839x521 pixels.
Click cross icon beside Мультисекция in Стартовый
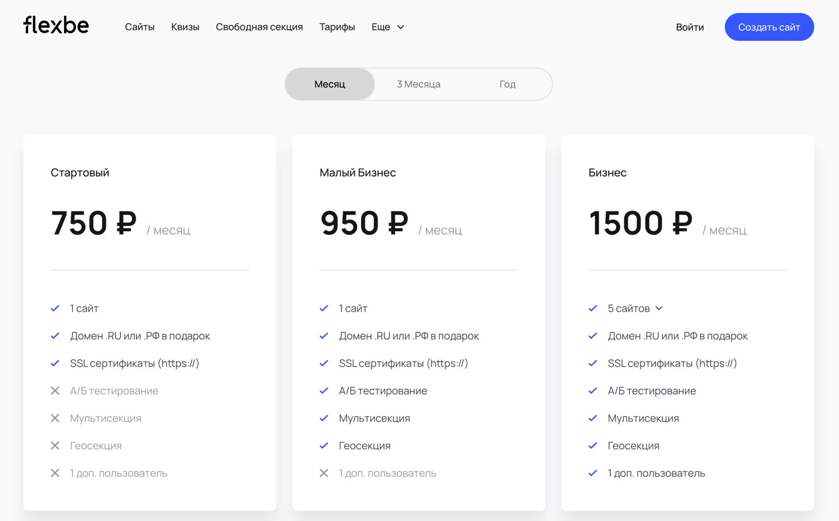[x=55, y=418]
